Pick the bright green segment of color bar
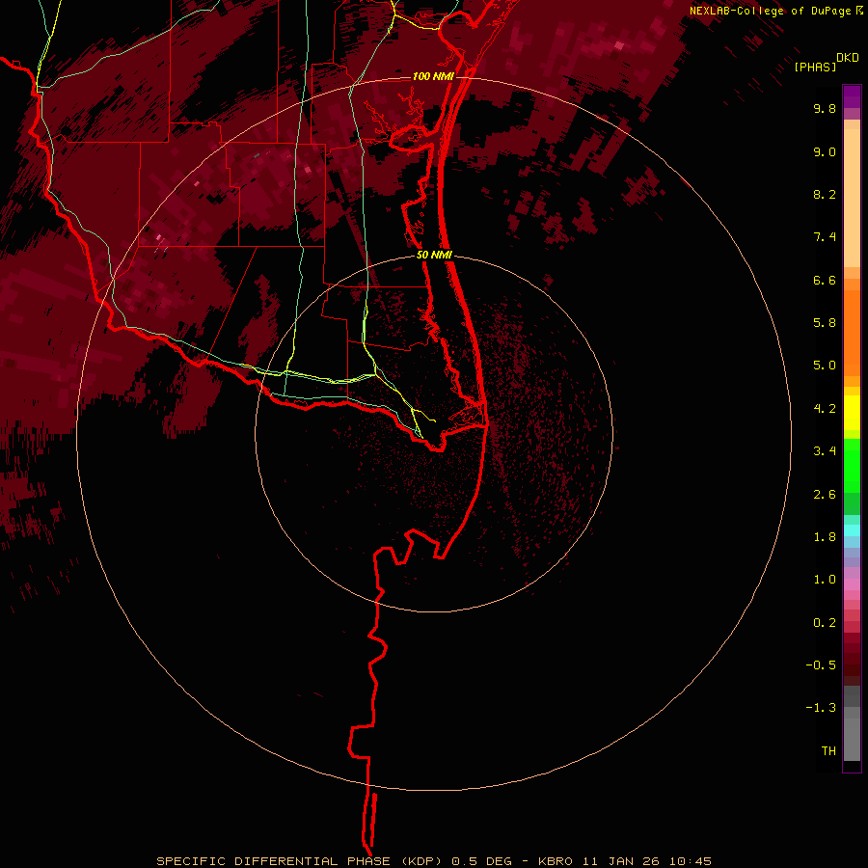 click(x=852, y=465)
